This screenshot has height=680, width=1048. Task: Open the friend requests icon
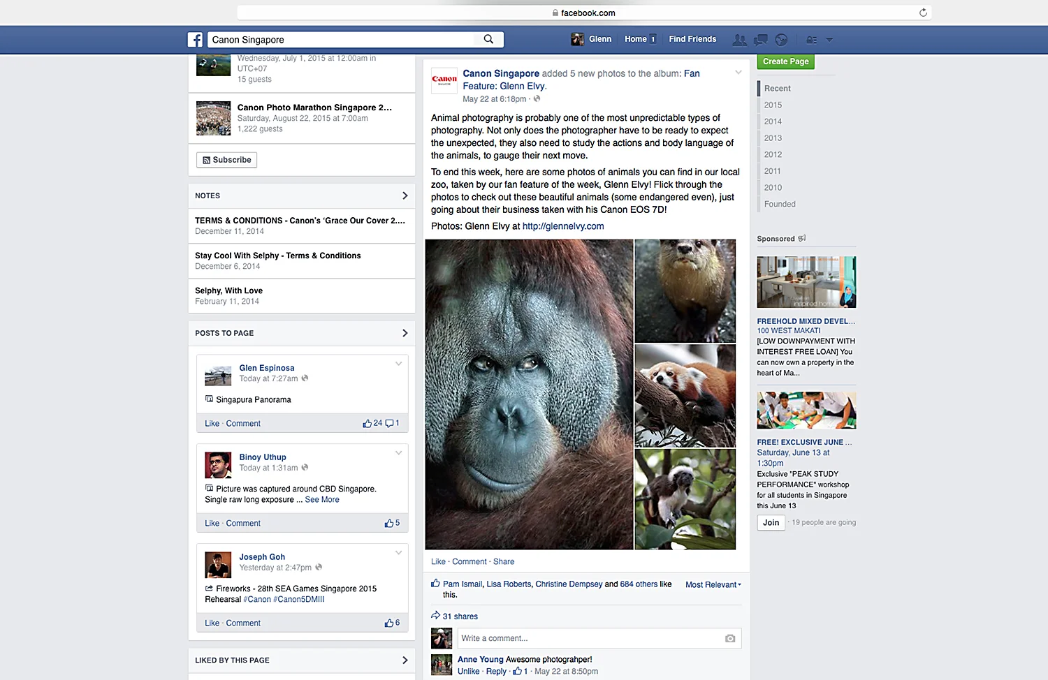click(739, 40)
